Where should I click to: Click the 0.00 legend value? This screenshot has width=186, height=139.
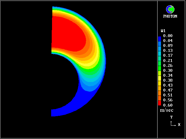click(168, 36)
